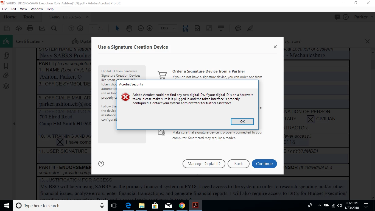Click the upload to cloud icon

(18, 28)
